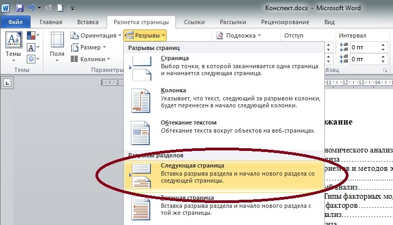
Task: Click the spacing after icon
Action: tap(344, 59)
